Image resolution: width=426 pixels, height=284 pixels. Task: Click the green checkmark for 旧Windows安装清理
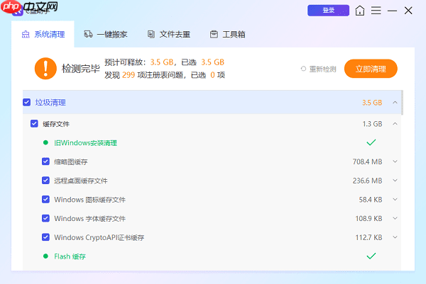(x=371, y=142)
